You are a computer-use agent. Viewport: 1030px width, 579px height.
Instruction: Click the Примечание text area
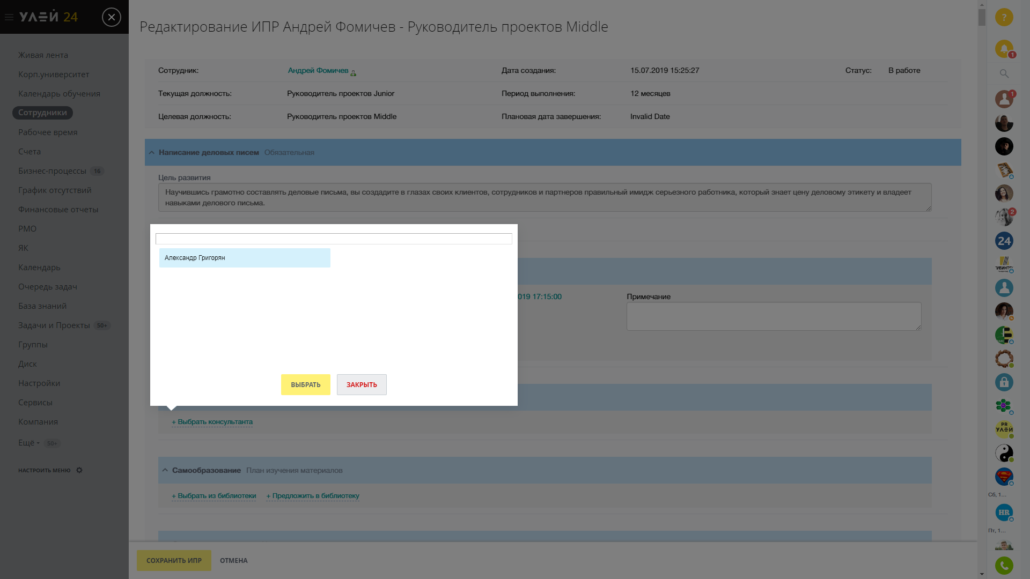[774, 316]
